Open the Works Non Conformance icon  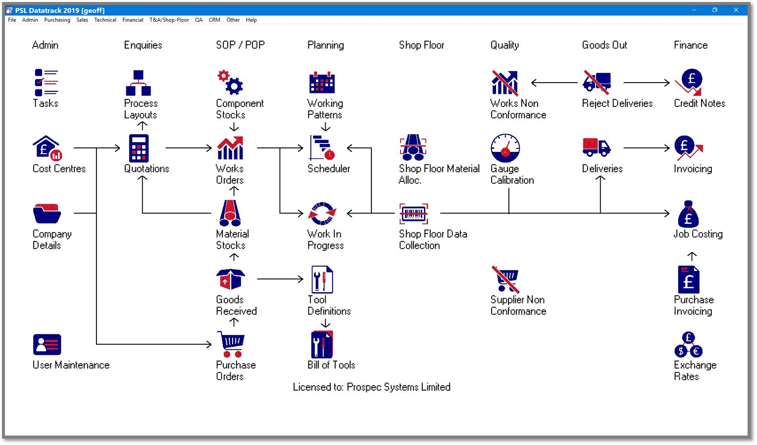tap(505, 83)
